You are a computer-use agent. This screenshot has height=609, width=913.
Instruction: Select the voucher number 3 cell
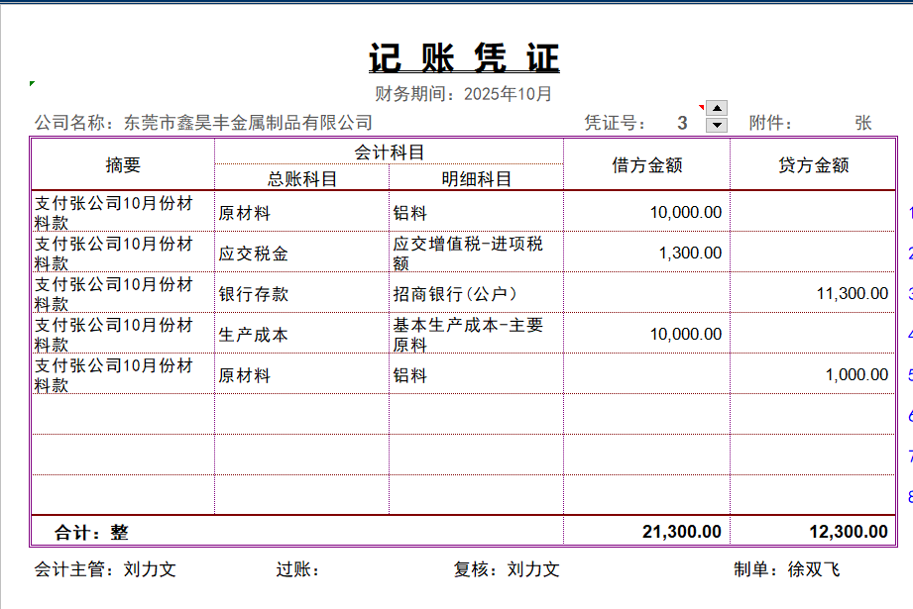pyautogui.click(x=682, y=123)
